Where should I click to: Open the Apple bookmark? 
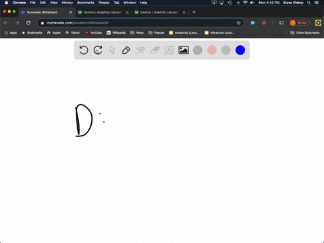pos(54,32)
